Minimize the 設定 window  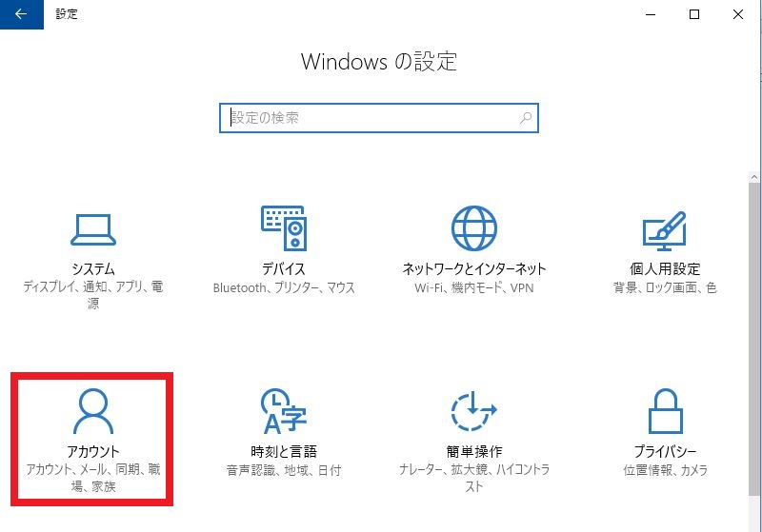pyautogui.click(x=651, y=14)
